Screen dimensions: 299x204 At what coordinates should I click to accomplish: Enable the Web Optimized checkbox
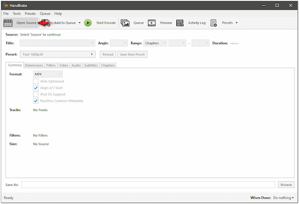point(36,81)
